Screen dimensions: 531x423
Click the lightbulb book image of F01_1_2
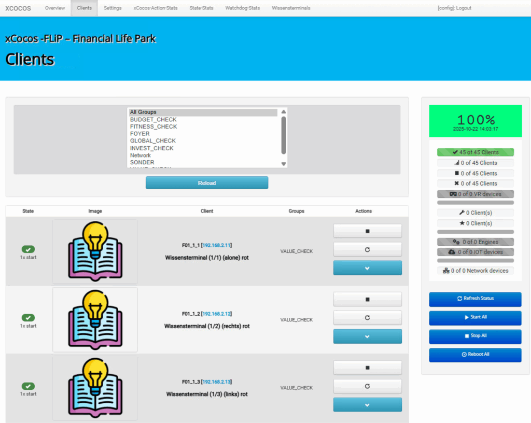tap(95, 320)
